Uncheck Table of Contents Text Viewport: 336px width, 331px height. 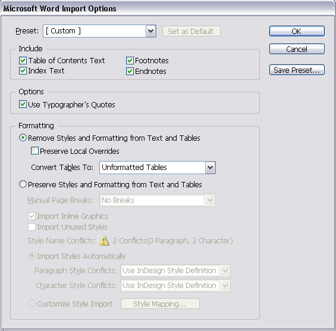[23, 61]
